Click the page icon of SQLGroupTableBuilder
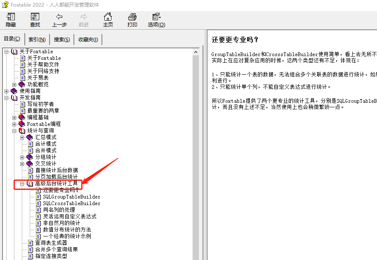 [x=38, y=197]
